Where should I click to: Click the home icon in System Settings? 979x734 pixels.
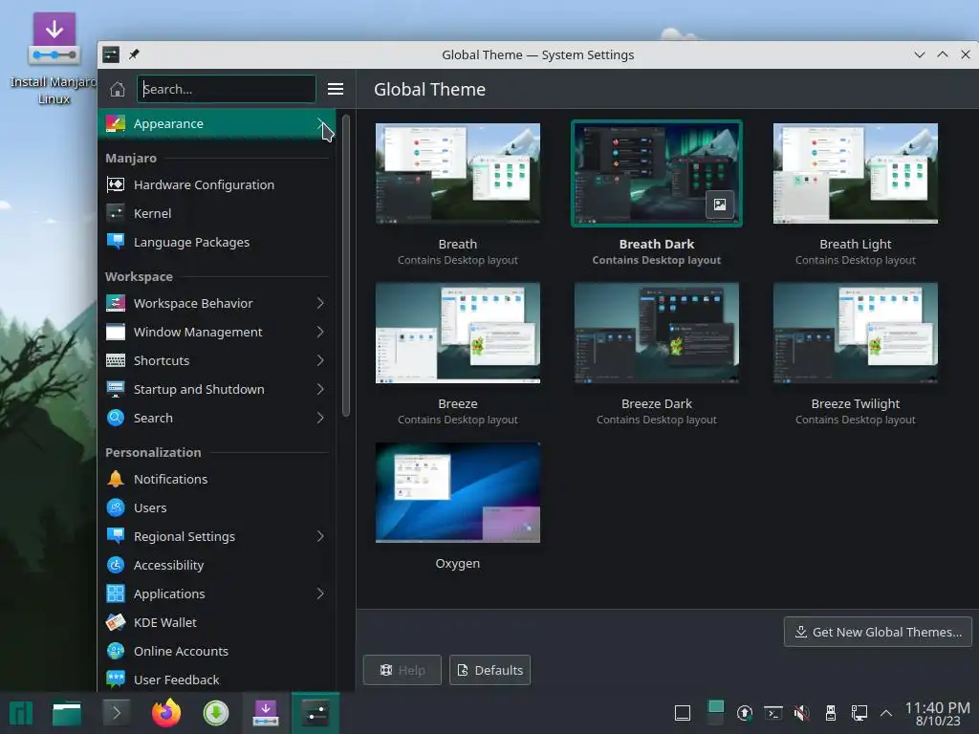(118, 89)
